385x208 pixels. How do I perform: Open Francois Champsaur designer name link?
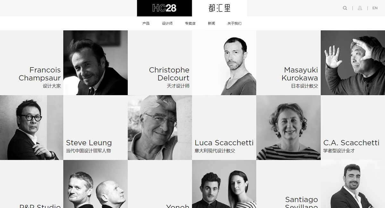click(x=40, y=74)
